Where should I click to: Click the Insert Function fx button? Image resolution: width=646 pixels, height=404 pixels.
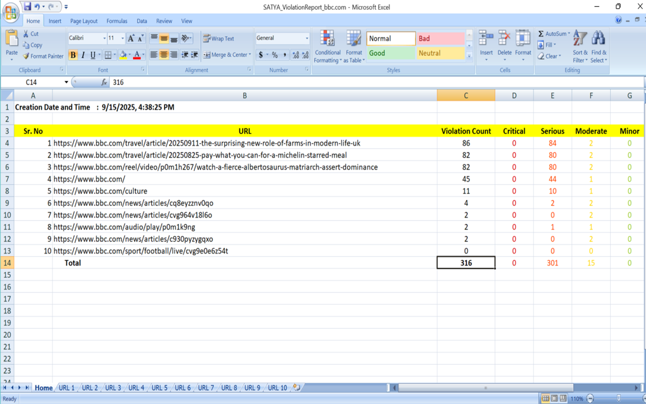click(x=104, y=82)
